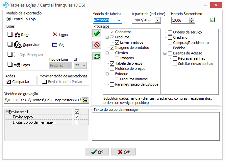Collapse the Produtos tree node
The height and width of the screenshot is (162, 225).
107,37
